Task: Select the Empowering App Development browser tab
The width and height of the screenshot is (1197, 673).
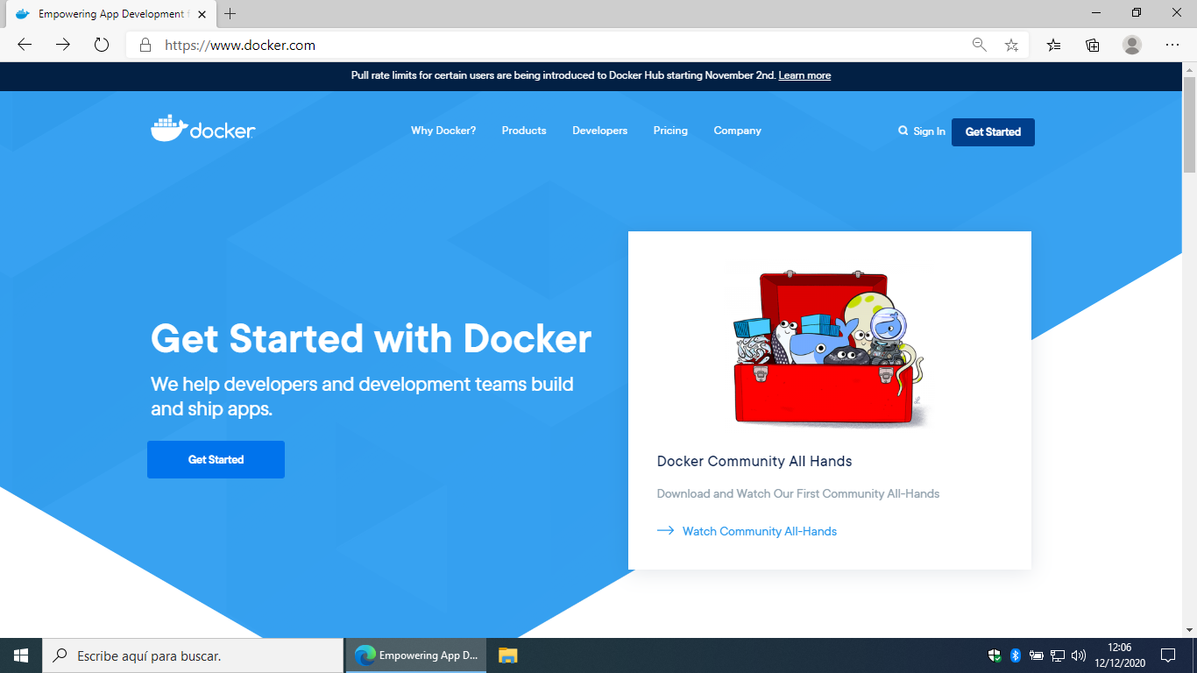Action: coord(110,15)
